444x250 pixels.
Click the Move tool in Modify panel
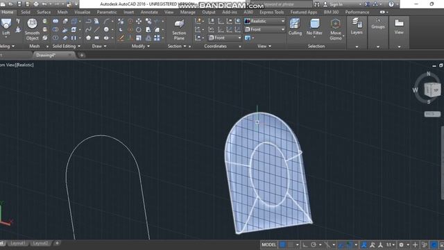point(139,22)
